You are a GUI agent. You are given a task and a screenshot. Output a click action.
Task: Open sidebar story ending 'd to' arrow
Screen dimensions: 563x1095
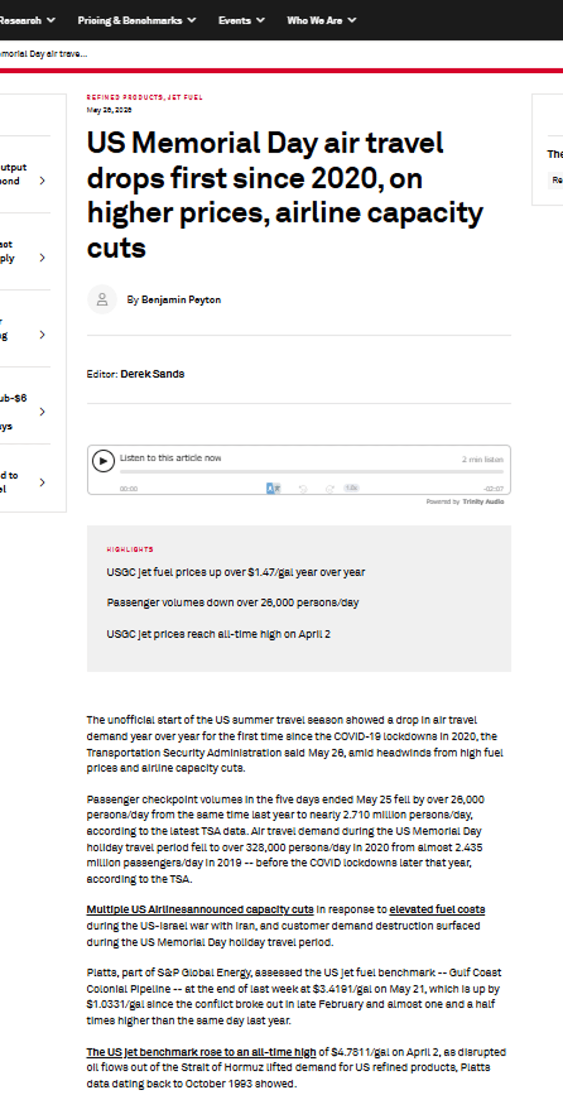click(x=42, y=482)
